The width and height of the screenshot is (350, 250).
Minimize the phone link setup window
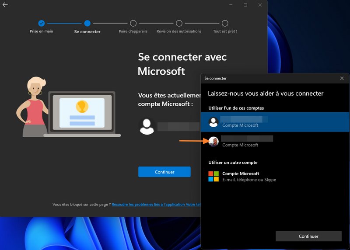click(231, 5)
